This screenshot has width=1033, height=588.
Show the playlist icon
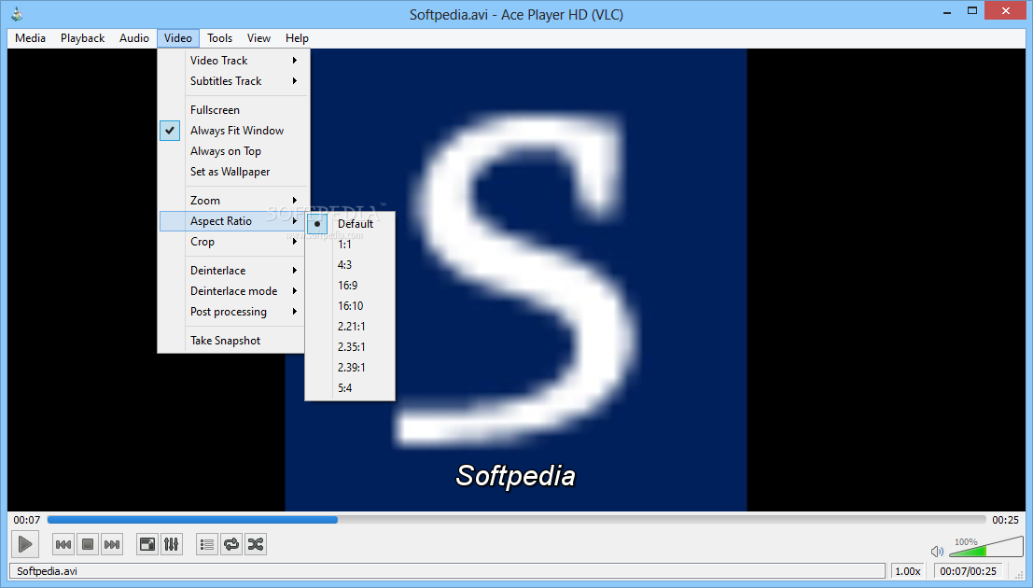point(207,544)
